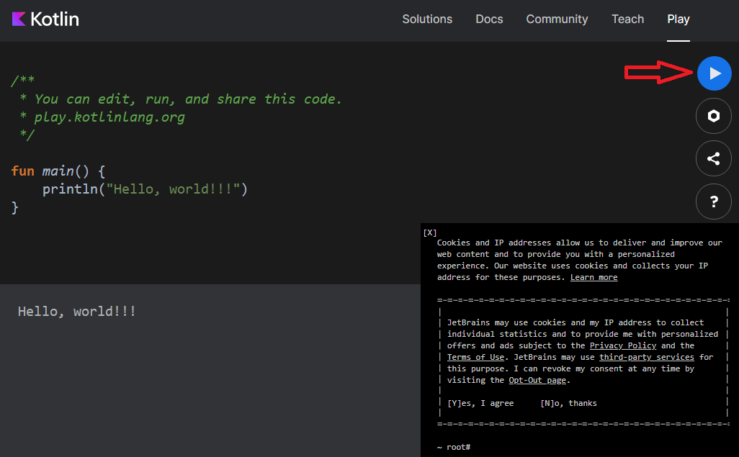Open the help question mark button
739x457 pixels.
714,202
